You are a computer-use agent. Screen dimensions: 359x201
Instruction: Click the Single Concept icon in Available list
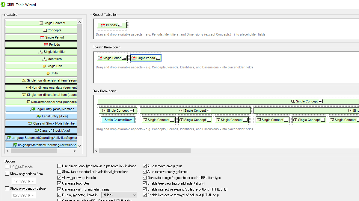pos(41,23)
